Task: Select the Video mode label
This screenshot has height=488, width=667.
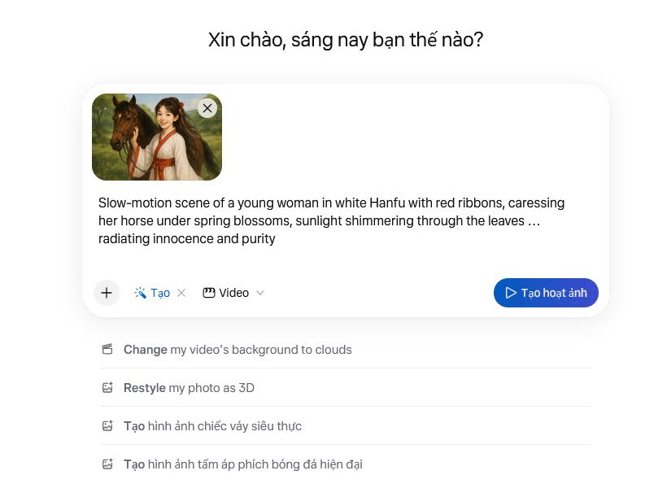Action: pyautogui.click(x=234, y=293)
